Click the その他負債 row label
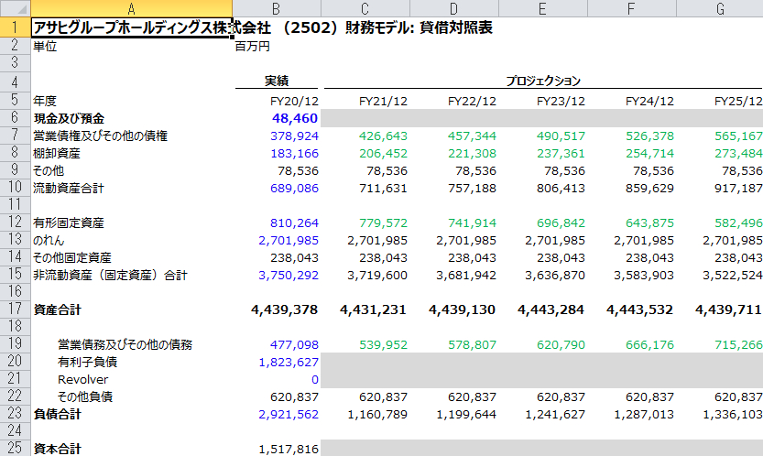Image resolution: width=763 pixels, height=456 pixels. tap(85, 396)
